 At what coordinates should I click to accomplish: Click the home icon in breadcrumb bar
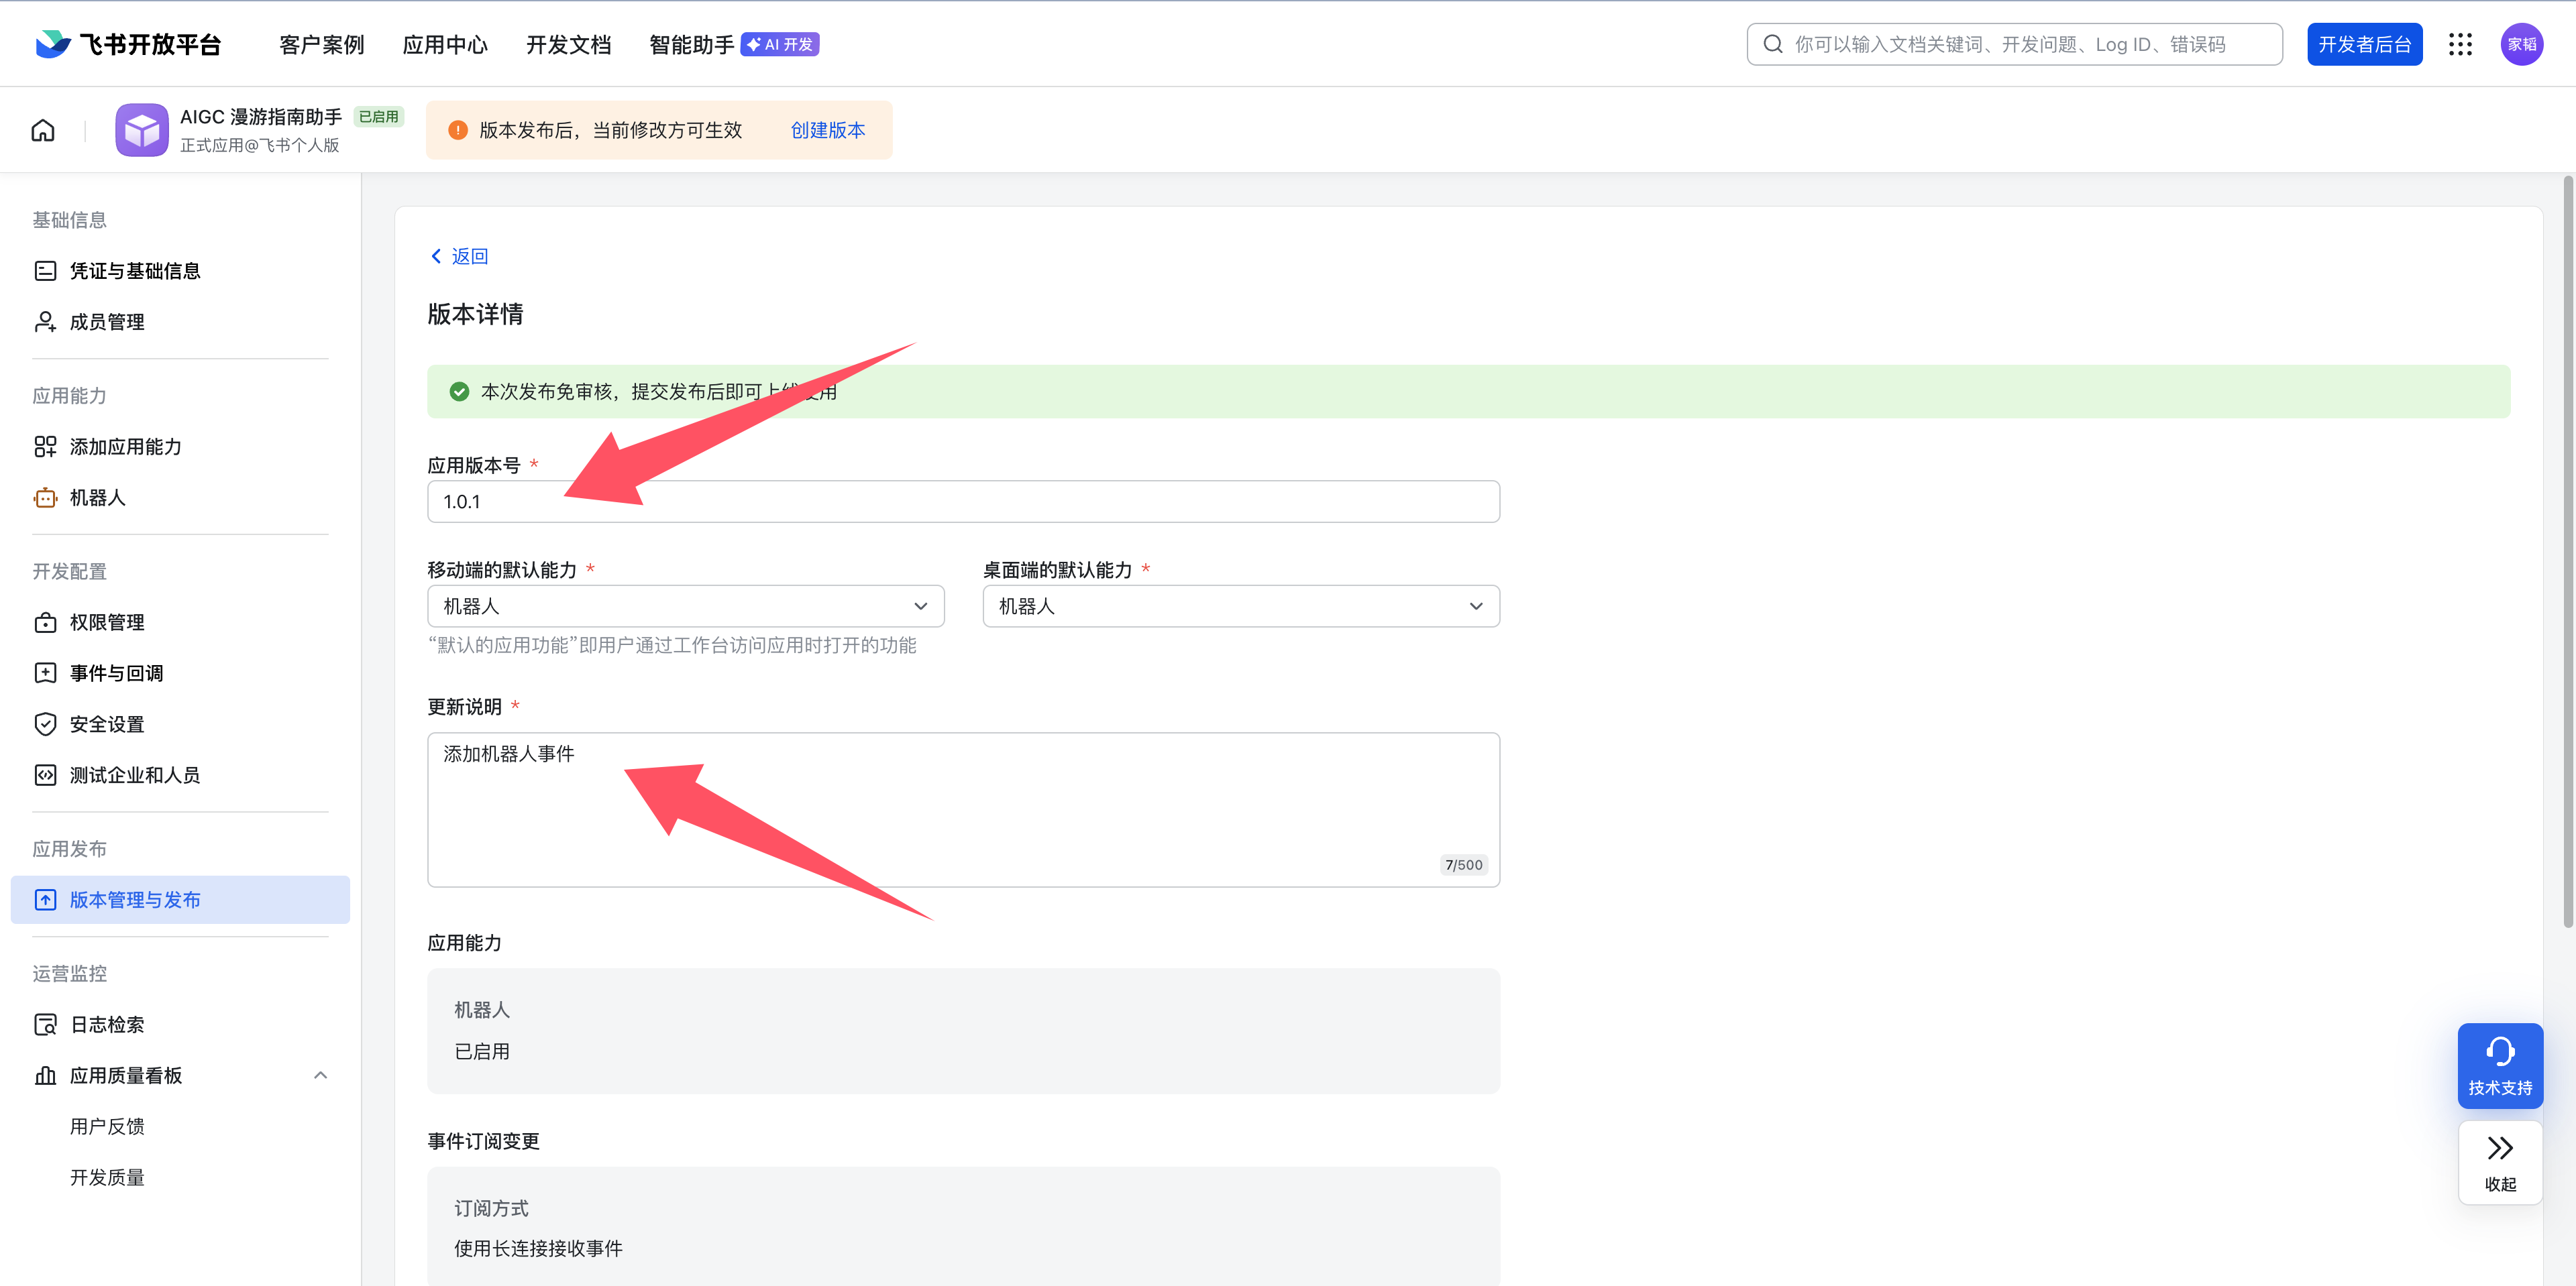[x=43, y=130]
